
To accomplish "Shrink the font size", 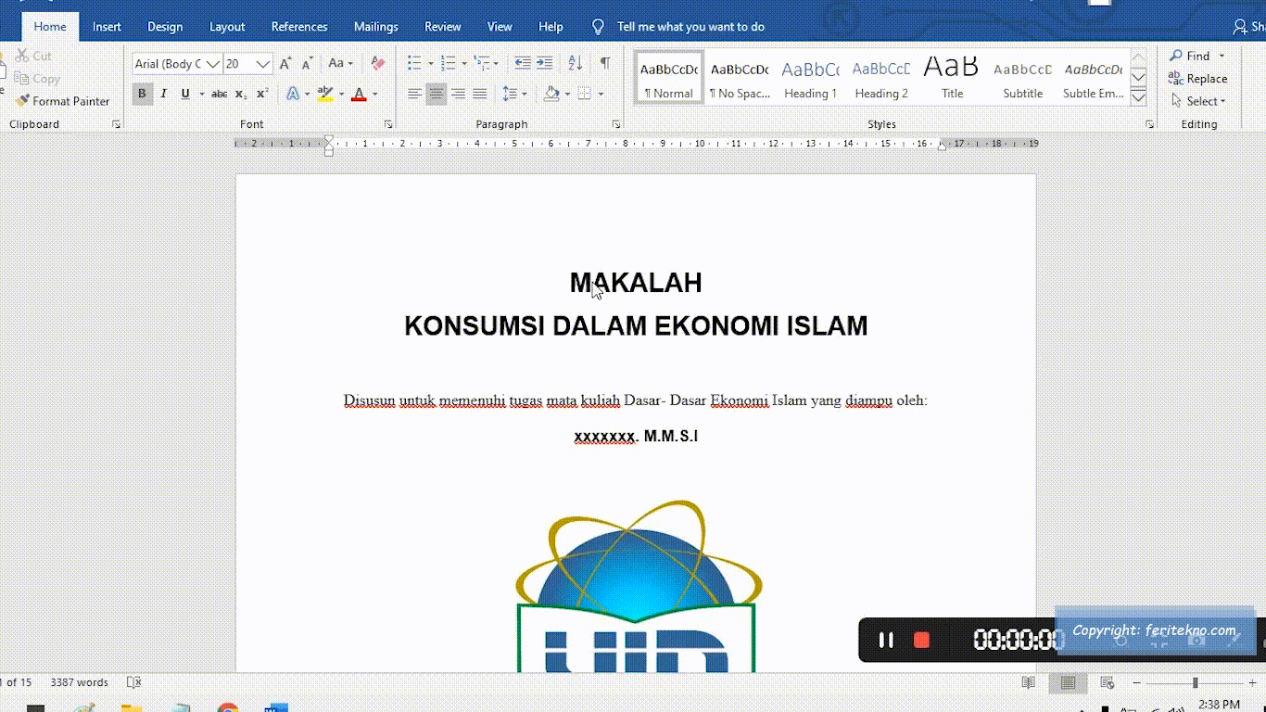I will click(307, 64).
